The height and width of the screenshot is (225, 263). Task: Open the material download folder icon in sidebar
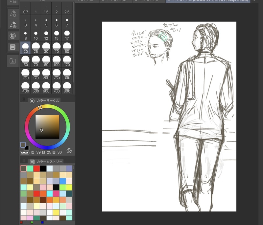tap(13, 61)
